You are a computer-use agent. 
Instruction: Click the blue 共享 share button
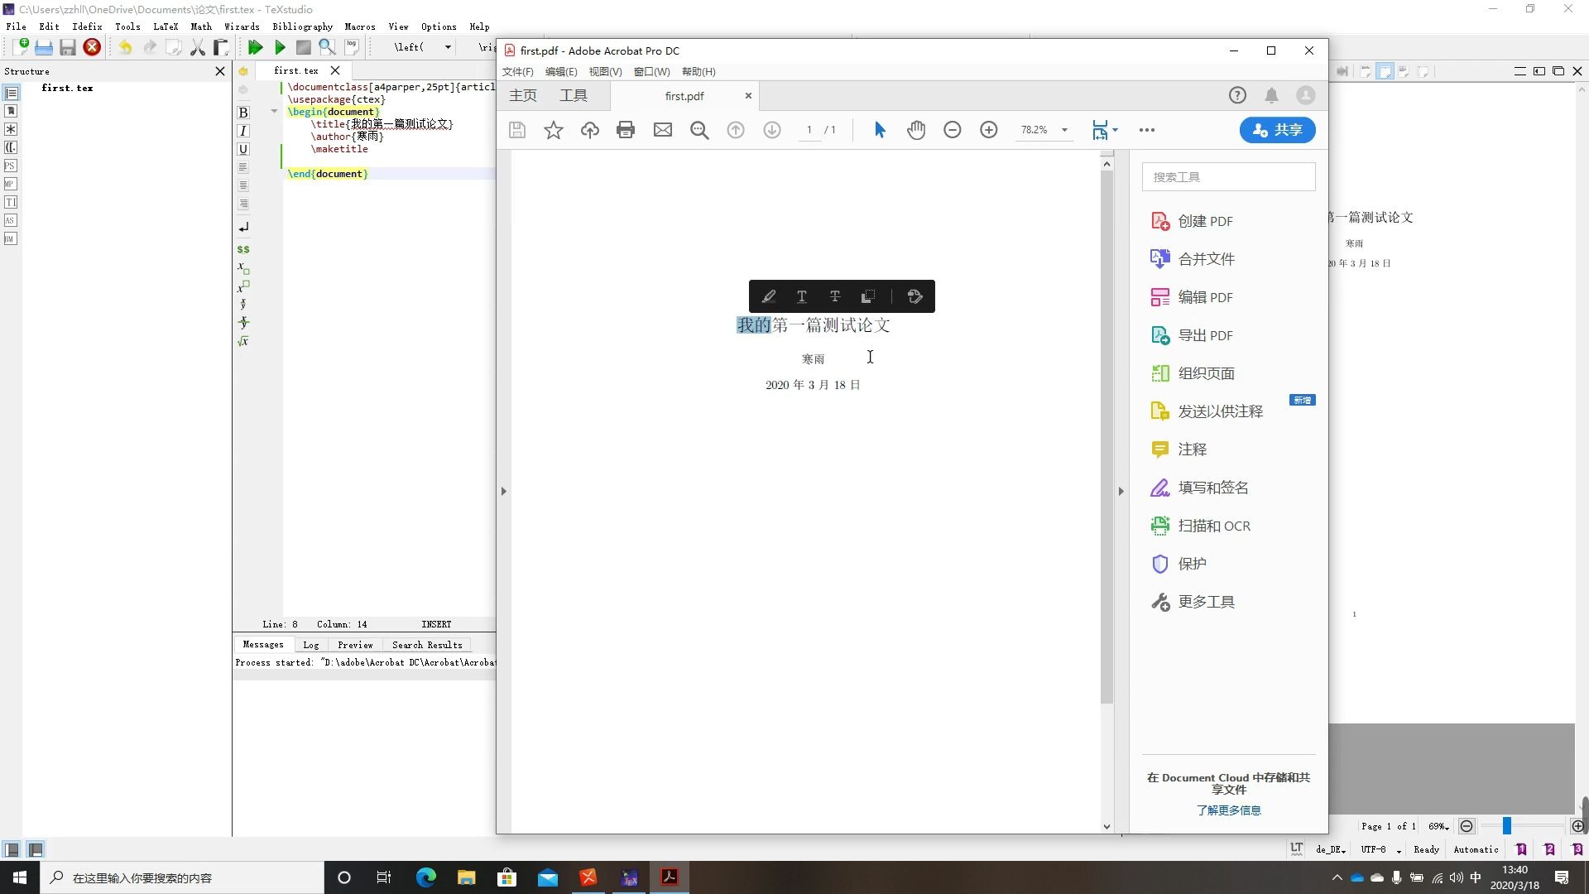(x=1277, y=130)
